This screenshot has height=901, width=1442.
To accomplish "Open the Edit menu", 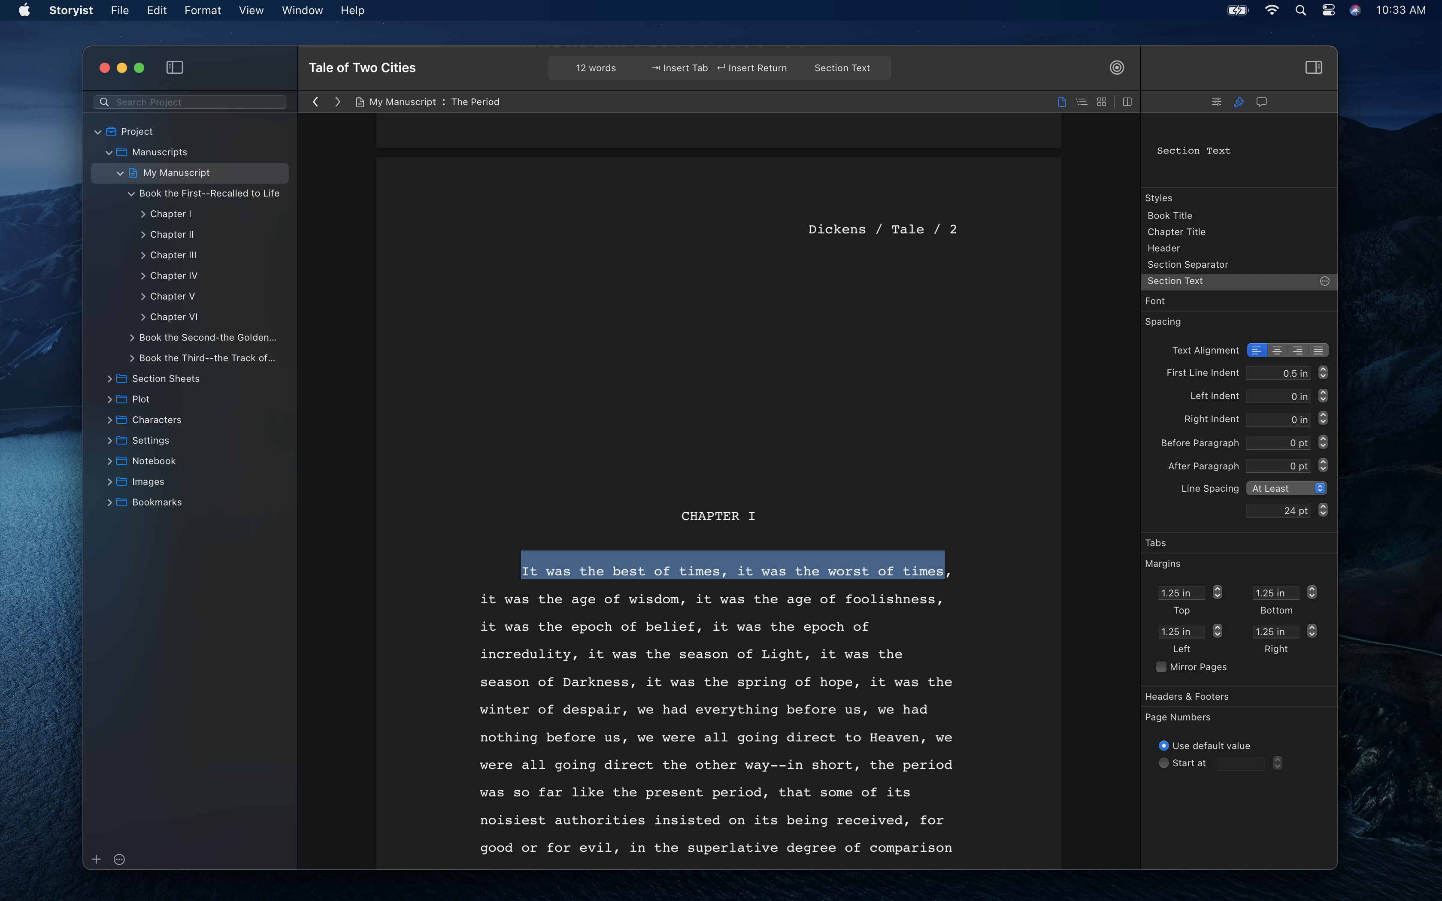I will (x=157, y=10).
